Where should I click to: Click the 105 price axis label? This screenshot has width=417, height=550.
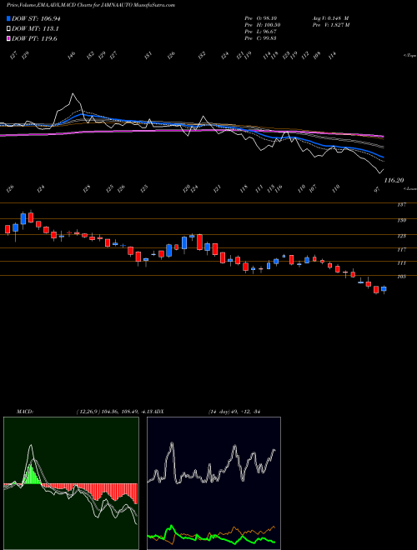coord(402,277)
